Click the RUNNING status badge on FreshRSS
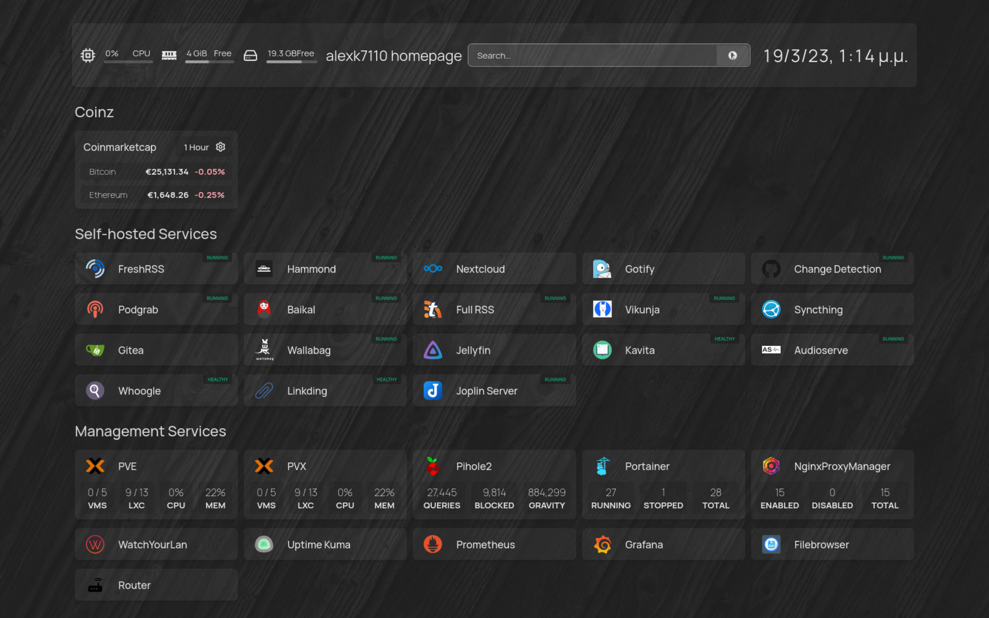 coord(218,258)
